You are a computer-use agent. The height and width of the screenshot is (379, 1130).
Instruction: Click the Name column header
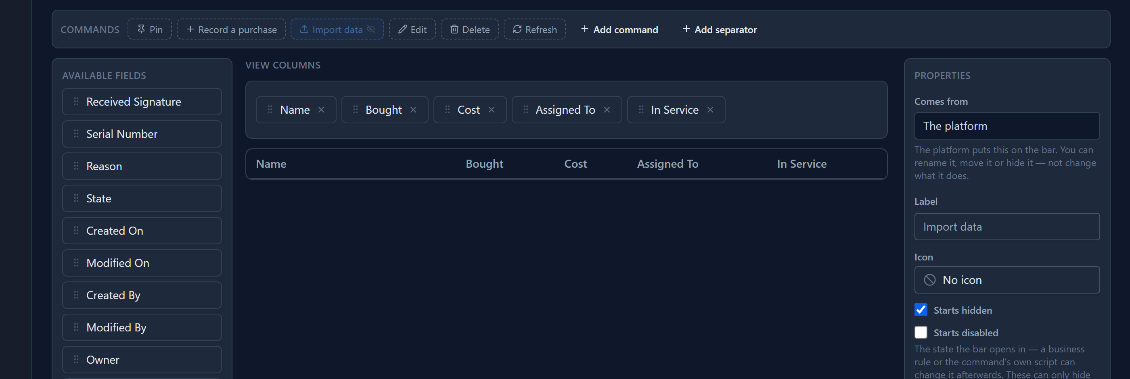tap(271, 164)
